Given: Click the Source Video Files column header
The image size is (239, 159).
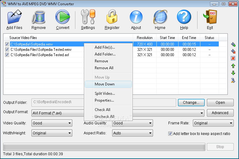Looking at the screenshot, I should 68,38.
